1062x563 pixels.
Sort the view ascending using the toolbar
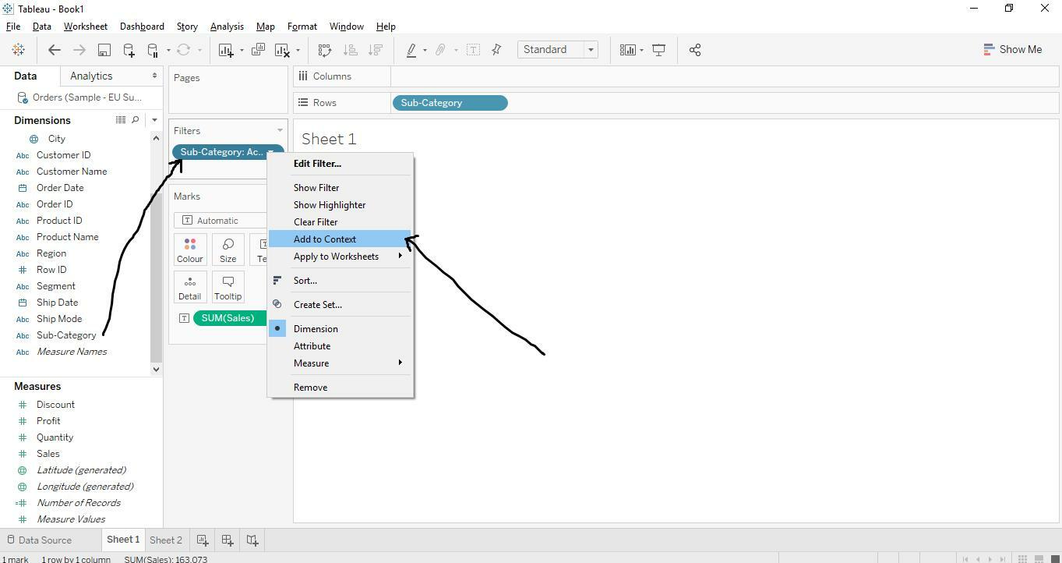tap(351, 49)
